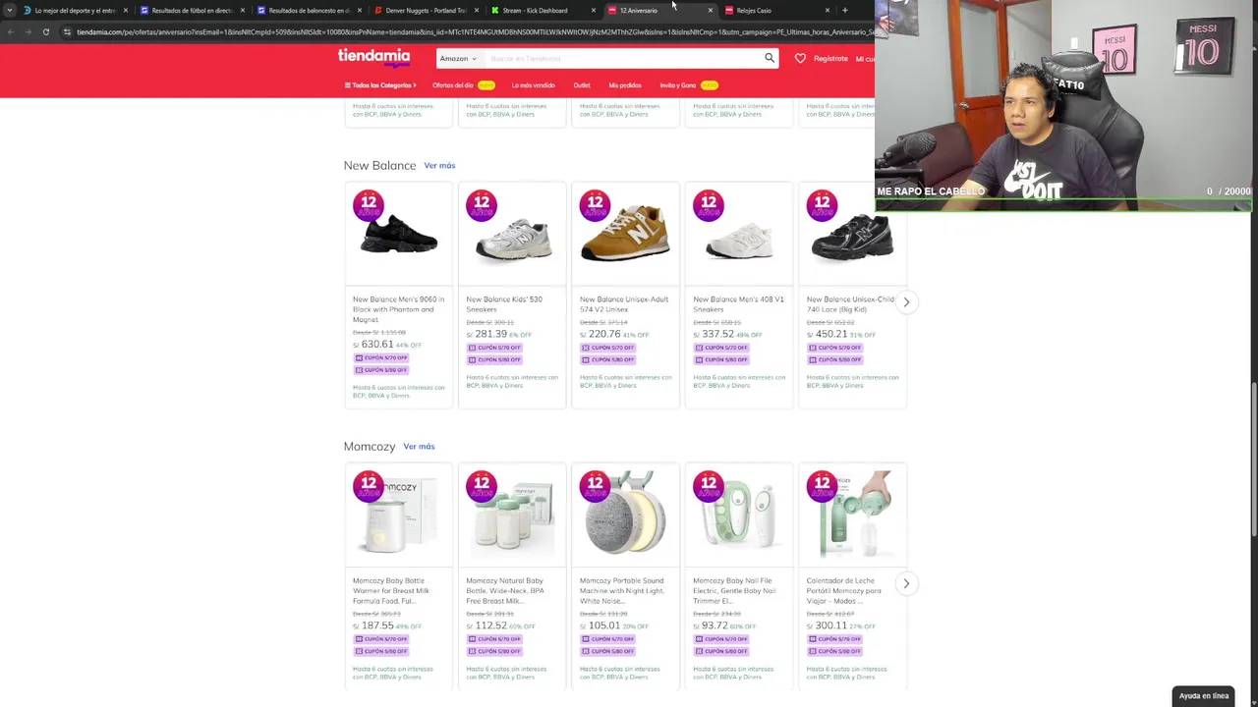Open a new browser tab with plus icon
The width and height of the screenshot is (1258, 707).
844,11
